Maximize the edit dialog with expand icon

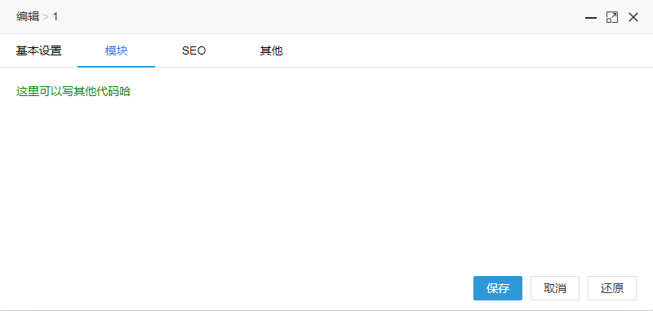pos(611,17)
